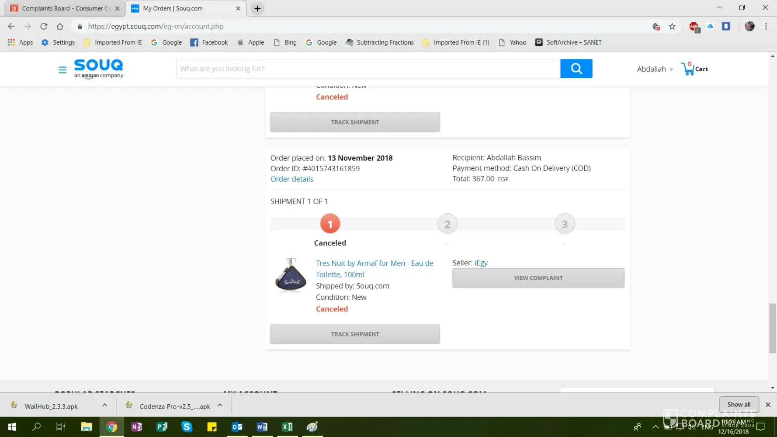The width and height of the screenshot is (777, 437).
Task: Open the Action Center notifications icon
Action: point(761,427)
